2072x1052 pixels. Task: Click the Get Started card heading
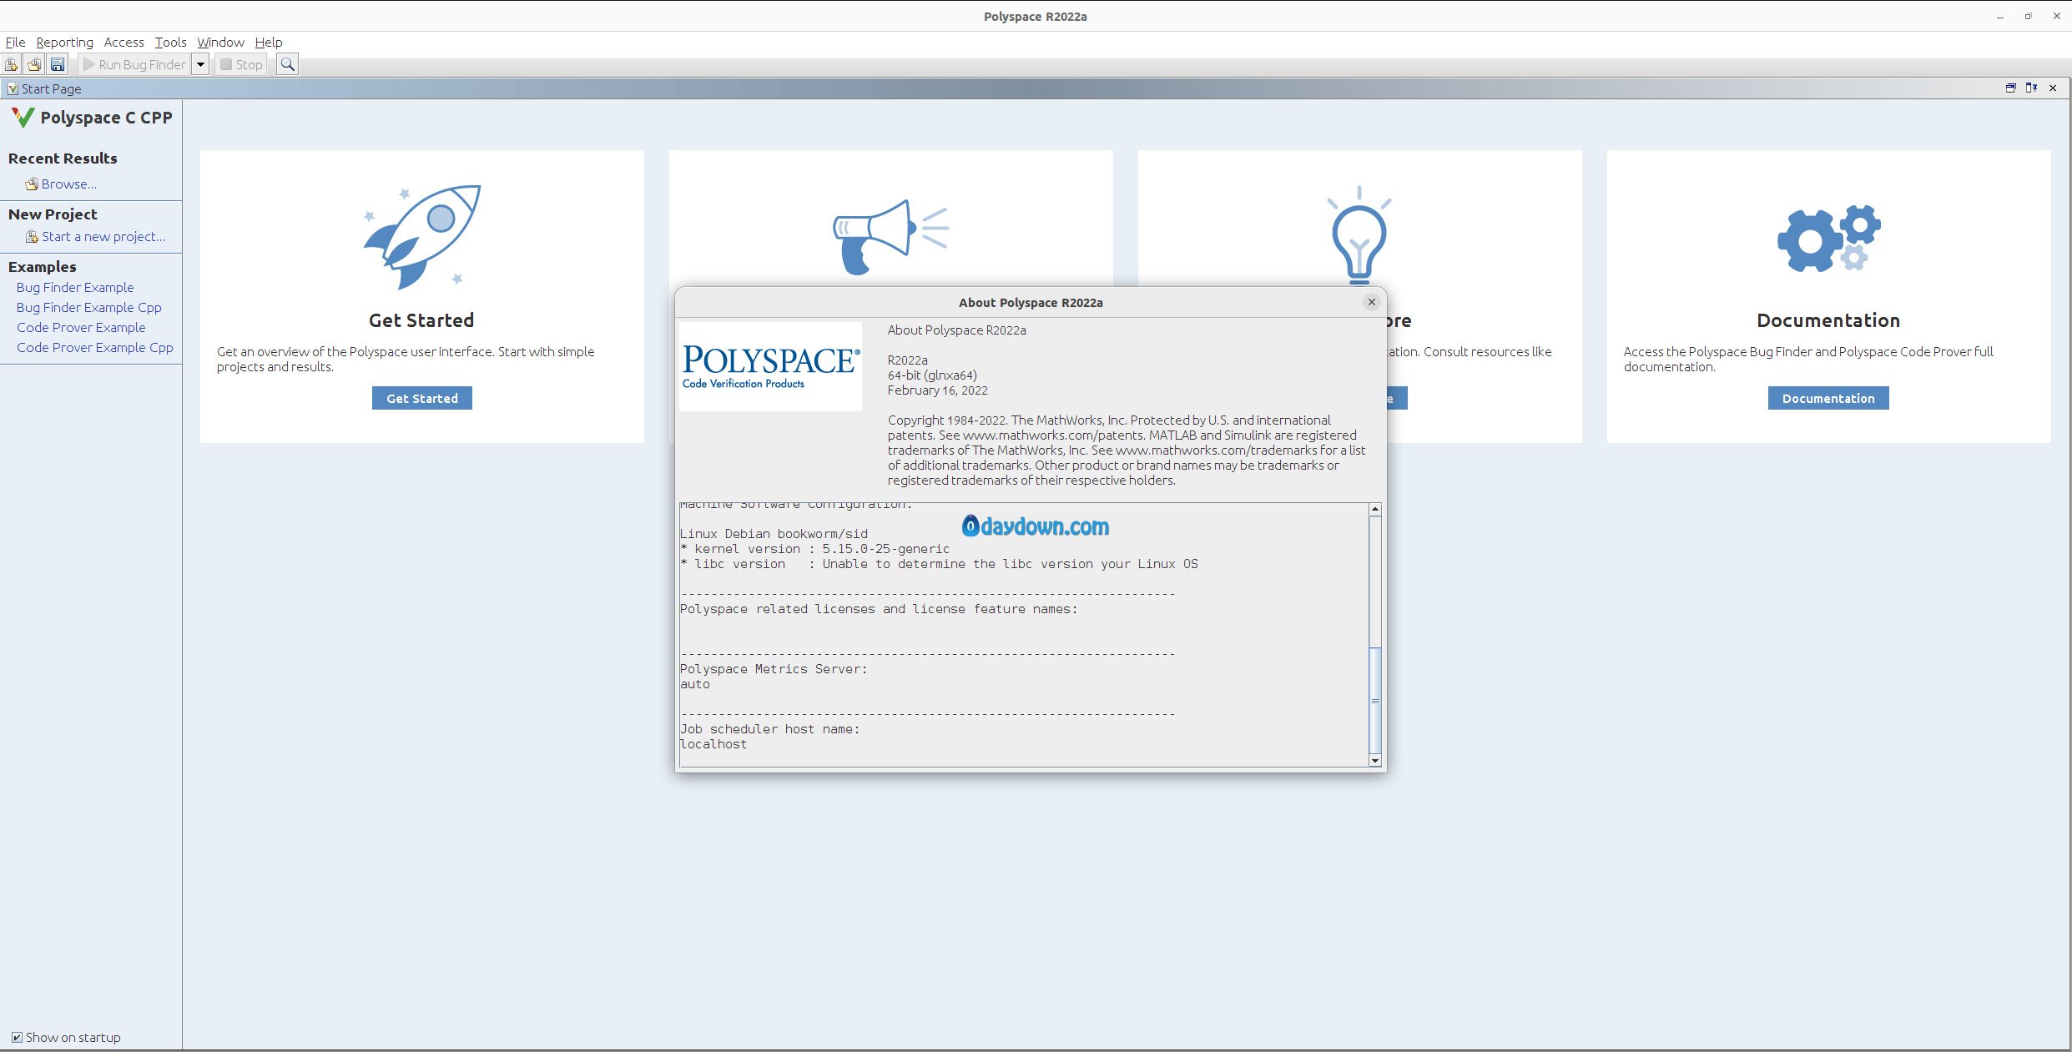point(421,320)
